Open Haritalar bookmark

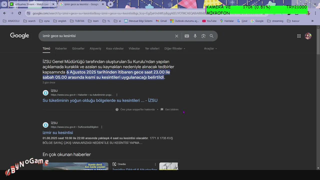click(x=227, y=21)
